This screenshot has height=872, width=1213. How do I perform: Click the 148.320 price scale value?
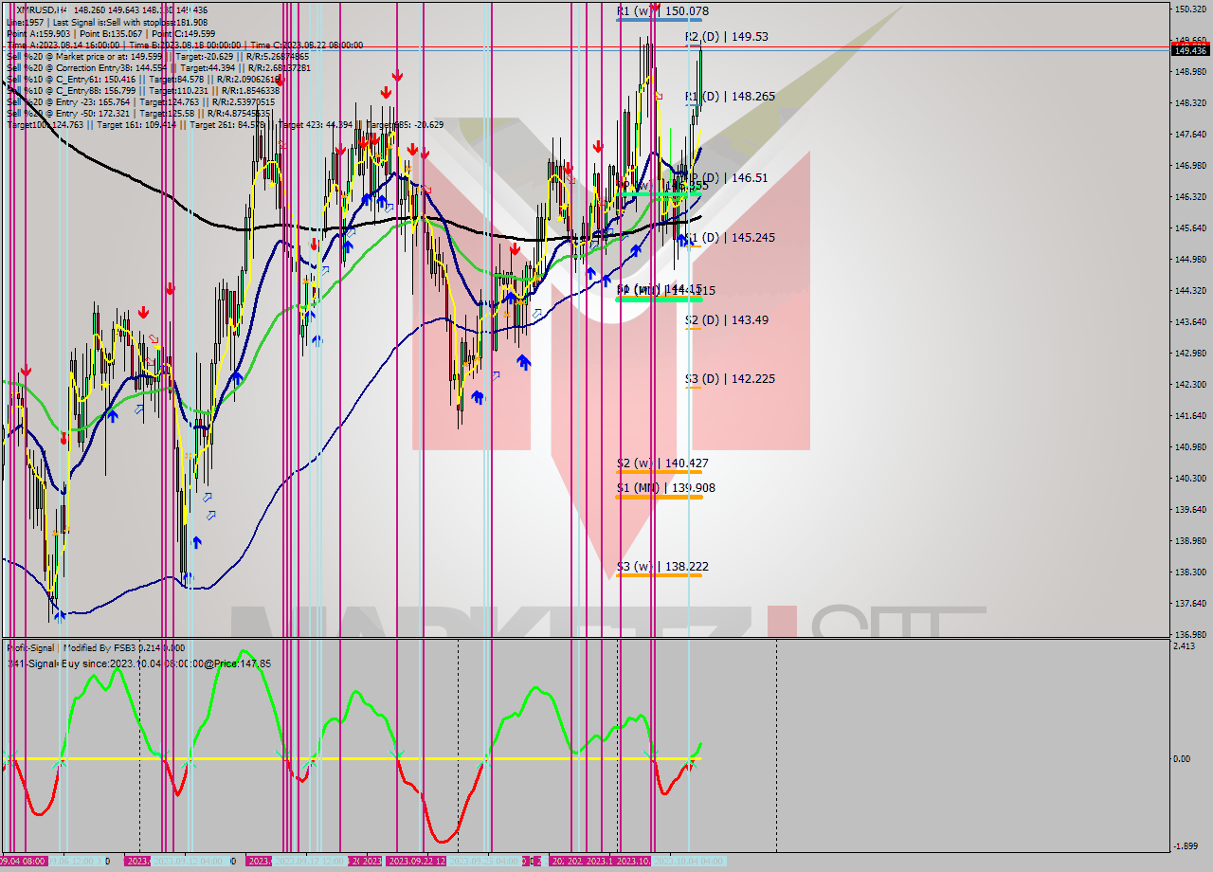(x=1190, y=102)
